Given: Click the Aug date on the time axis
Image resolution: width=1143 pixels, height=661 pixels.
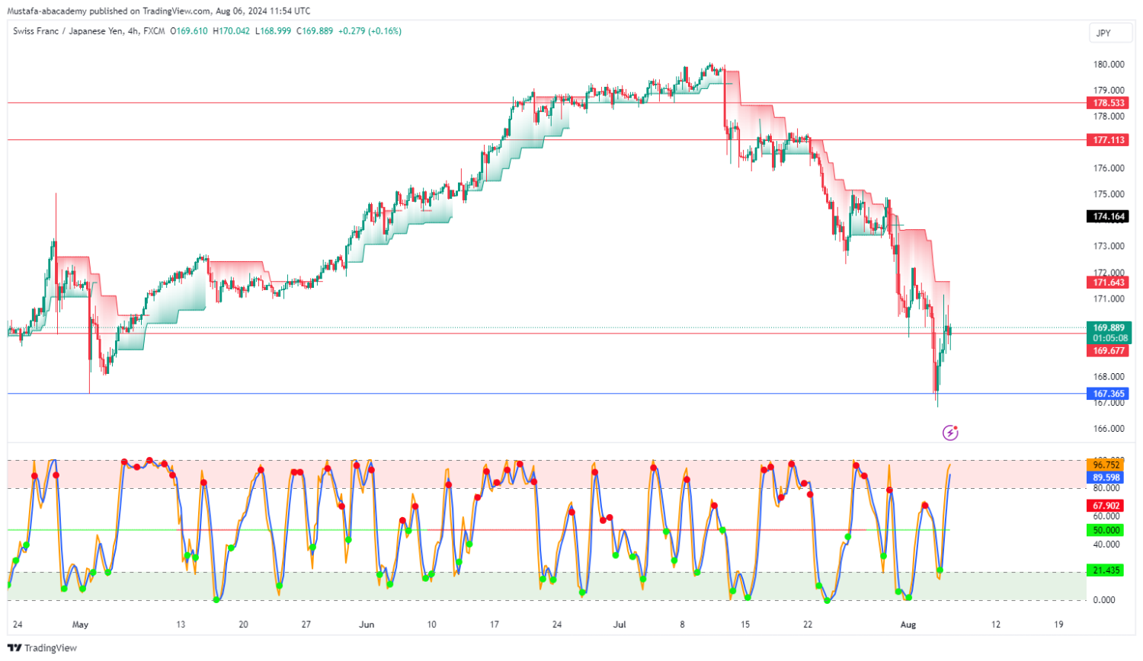Looking at the screenshot, I should 908,624.
